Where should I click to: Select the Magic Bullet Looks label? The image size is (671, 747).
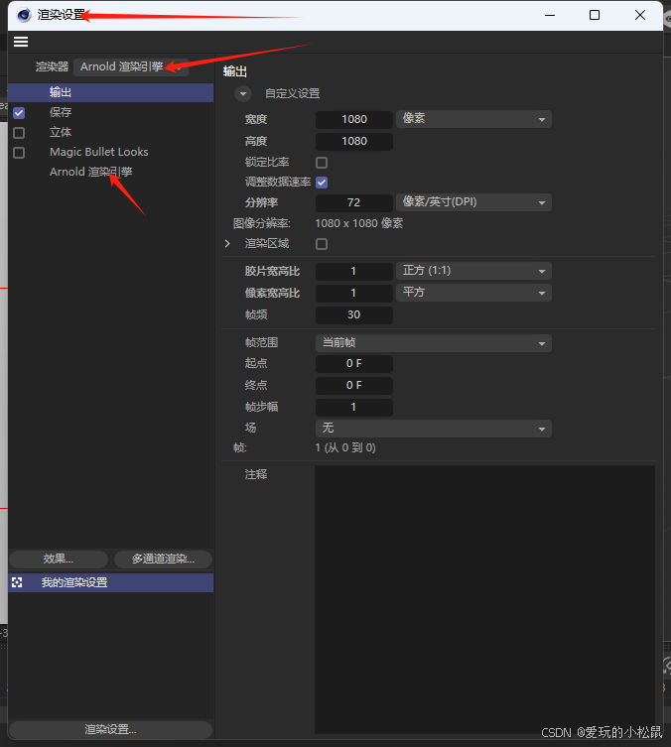click(x=99, y=152)
